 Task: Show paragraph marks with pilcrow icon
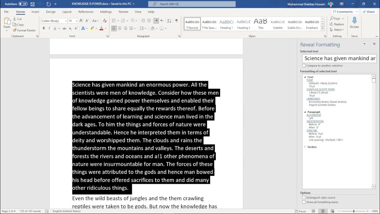pos(177,21)
